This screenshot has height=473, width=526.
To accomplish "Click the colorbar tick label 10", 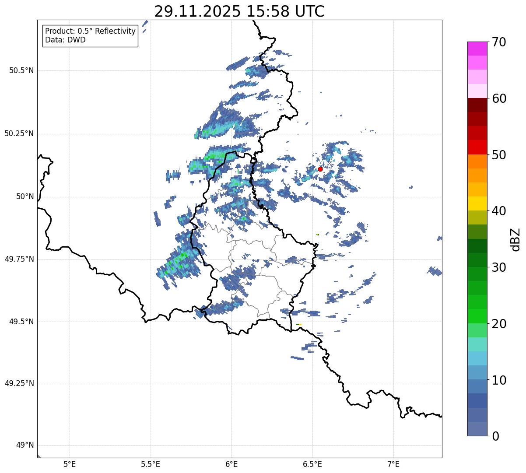I will tap(498, 380).
